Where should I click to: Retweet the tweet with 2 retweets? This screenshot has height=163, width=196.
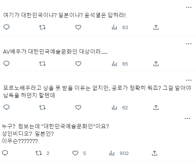tap(42, 153)
